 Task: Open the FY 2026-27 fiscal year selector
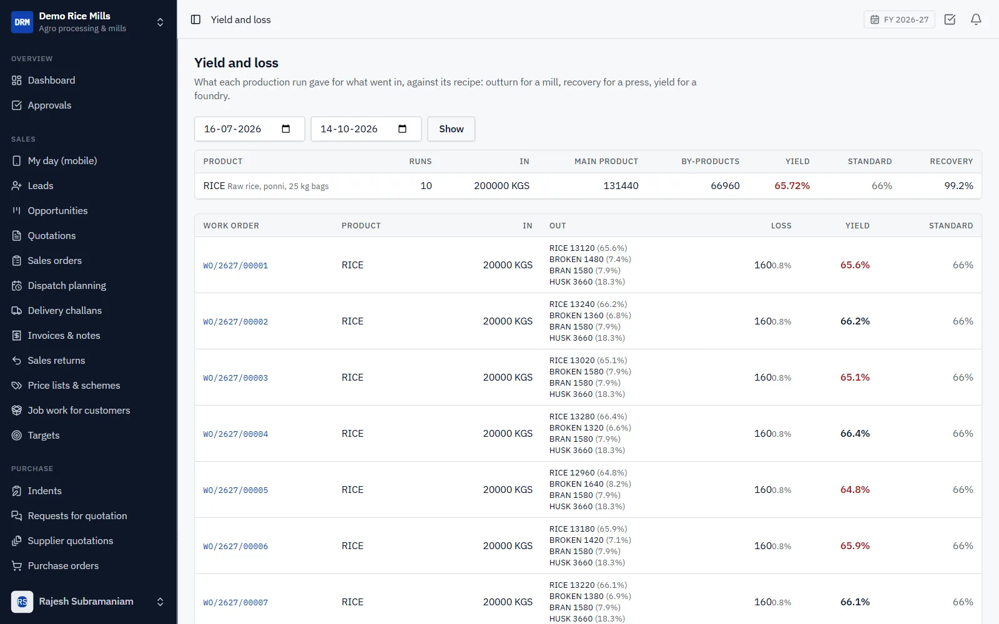point(899,19)
